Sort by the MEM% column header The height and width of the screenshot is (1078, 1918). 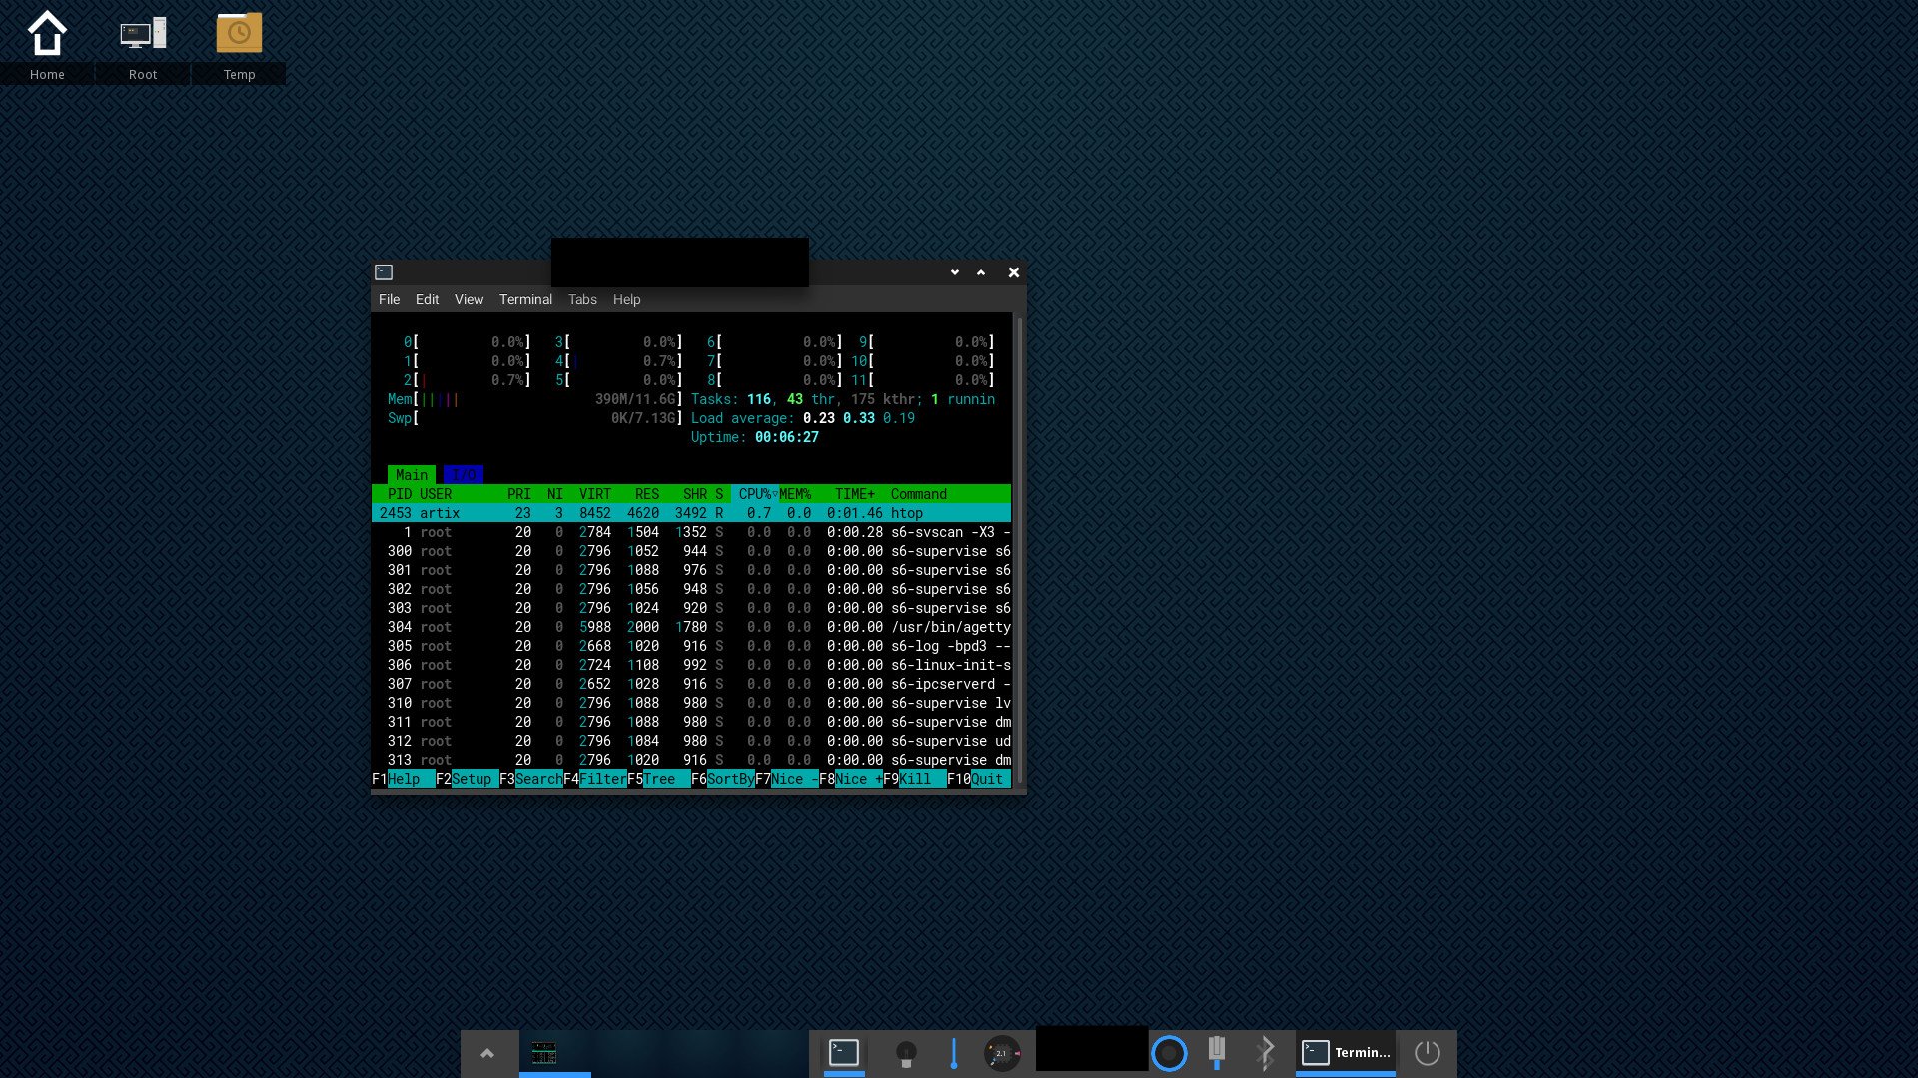coord(795,494)
